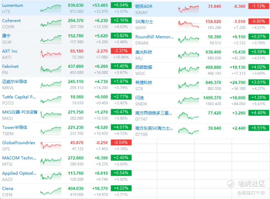
Task: Select the 南方两倍做多三星... stock name
Action: (x=154, y=113)
